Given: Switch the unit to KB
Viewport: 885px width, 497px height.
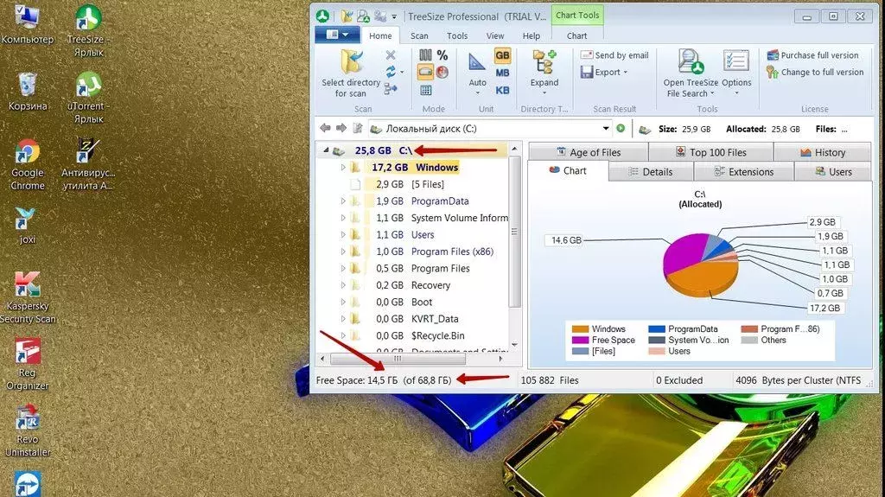Looking at the screenshot, I should click(x=502, y=91).
